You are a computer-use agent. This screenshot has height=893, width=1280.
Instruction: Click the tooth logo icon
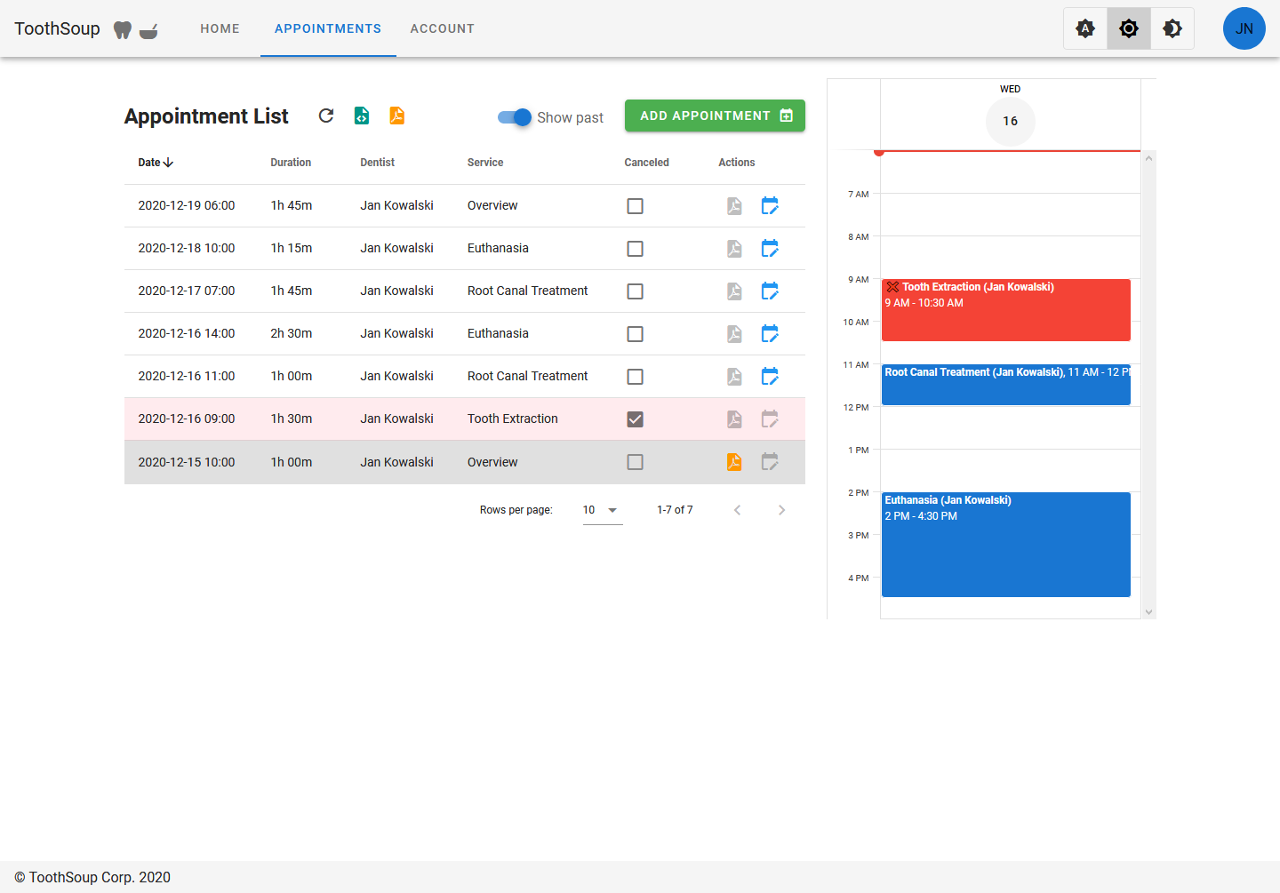pos(123,29)
